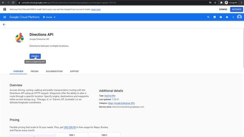244x137 pixels.
Task: Click the page vertical scrollbar
Action: click(x=243, y=48)
